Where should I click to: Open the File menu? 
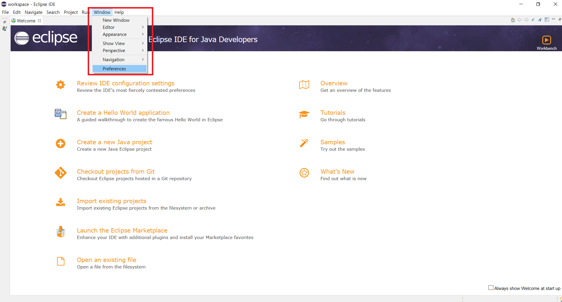[6, 12]
